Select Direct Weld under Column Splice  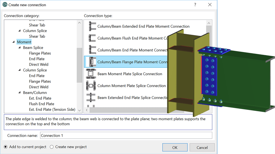click(x=38, y=87)
